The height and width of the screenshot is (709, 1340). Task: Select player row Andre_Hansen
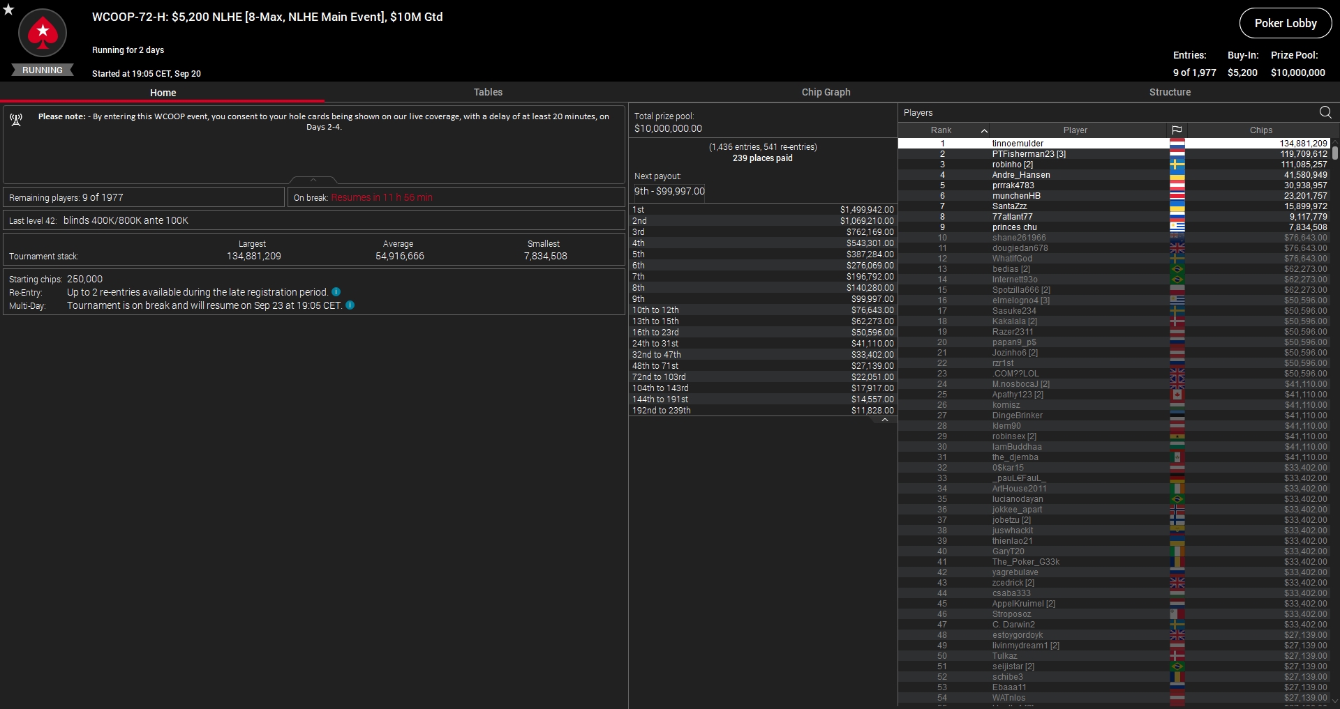click(1114, 175)
